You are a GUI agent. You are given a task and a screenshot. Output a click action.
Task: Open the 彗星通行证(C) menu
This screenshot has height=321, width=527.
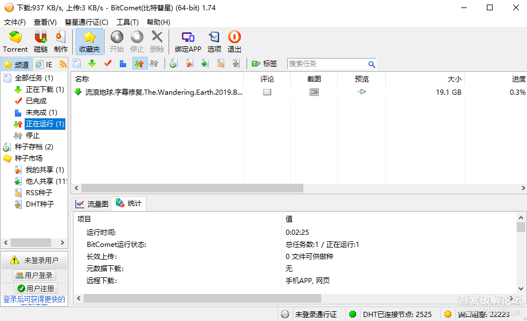pos(87,22)
